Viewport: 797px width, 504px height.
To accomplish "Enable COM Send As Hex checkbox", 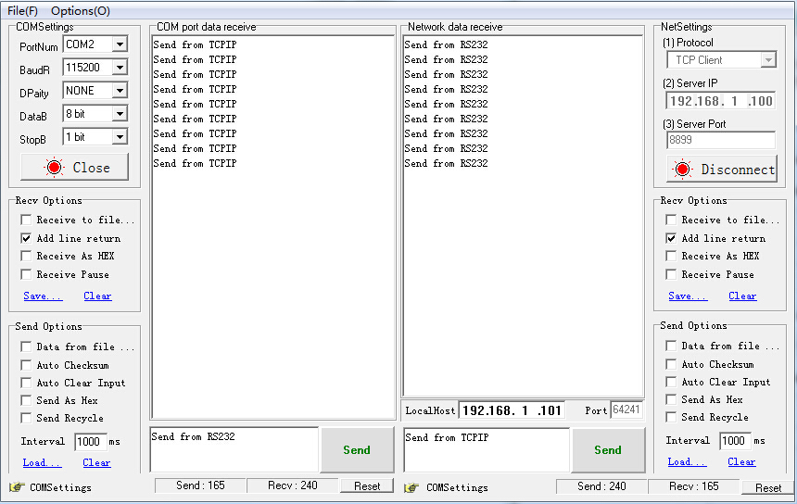I will click(x=26, y=400).
